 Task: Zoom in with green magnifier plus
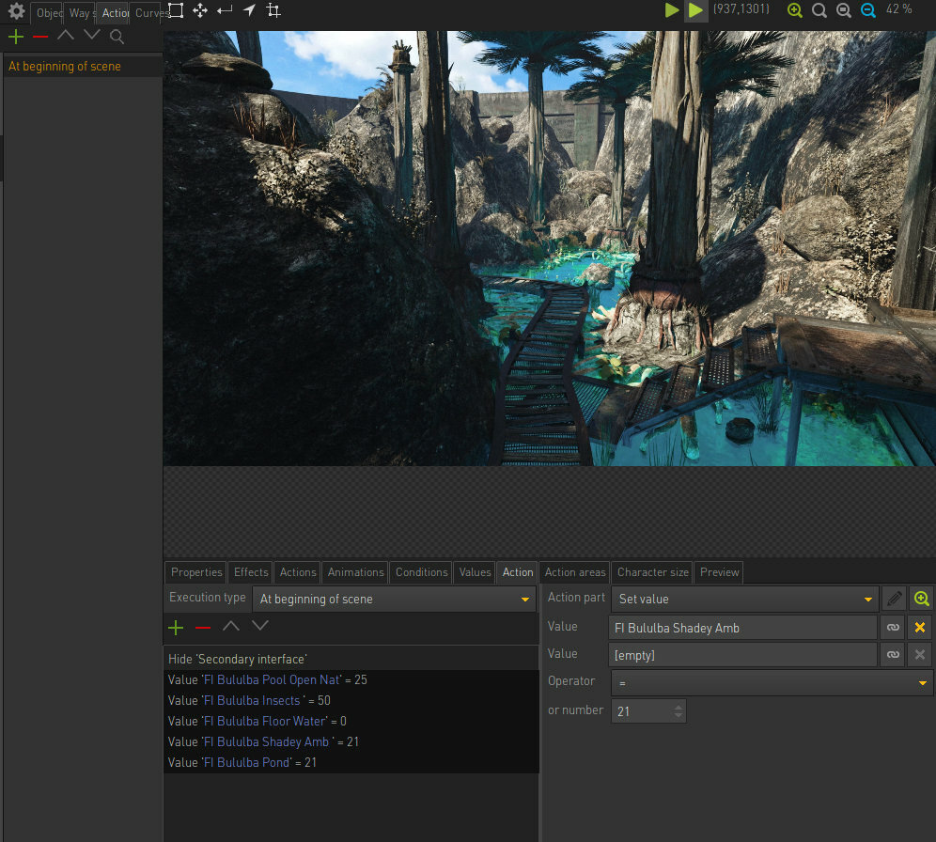point(794,10)
